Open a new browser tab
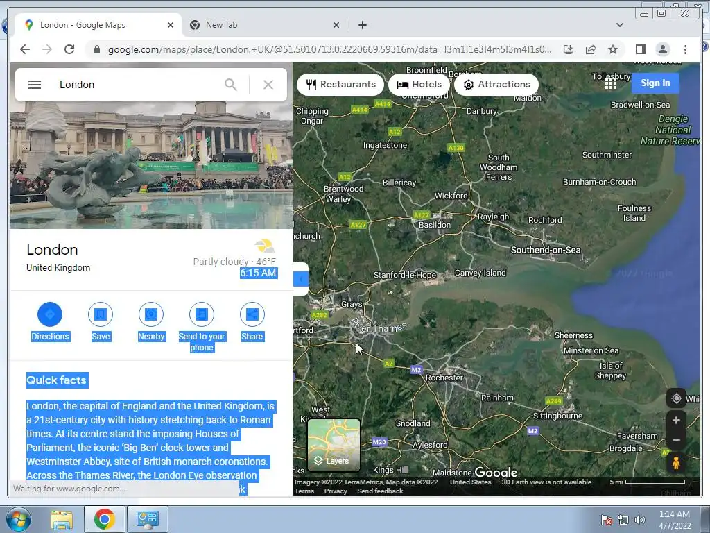This screenshot has width=710, height=533. pyautogui.click(x=362, y=25)
